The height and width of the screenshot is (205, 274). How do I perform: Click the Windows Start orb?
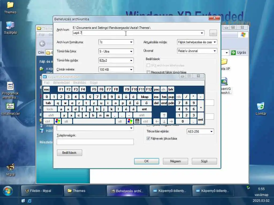click(x=7, y=191)
